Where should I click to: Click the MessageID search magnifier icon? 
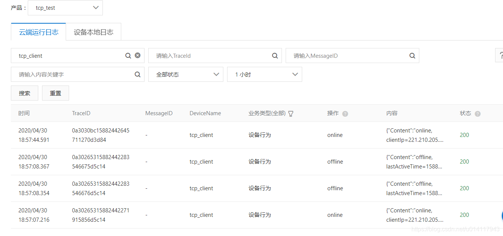[413, 56]
